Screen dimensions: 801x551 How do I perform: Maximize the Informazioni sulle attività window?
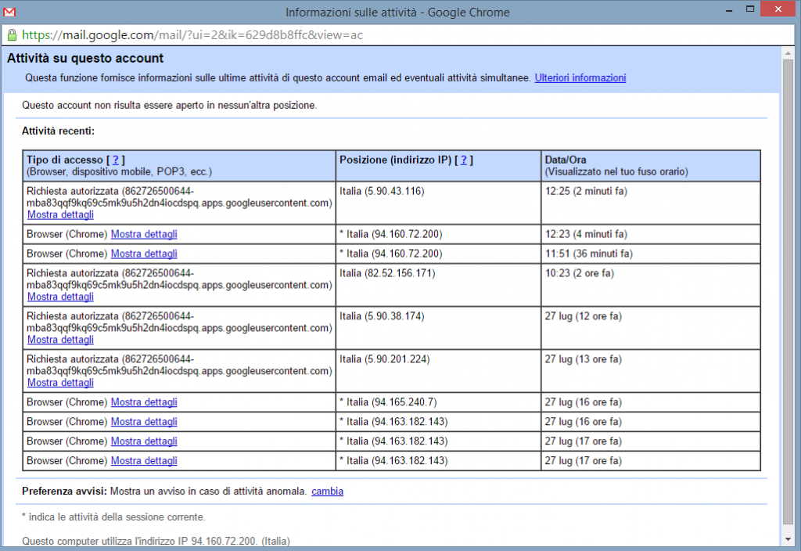(749, 9)
